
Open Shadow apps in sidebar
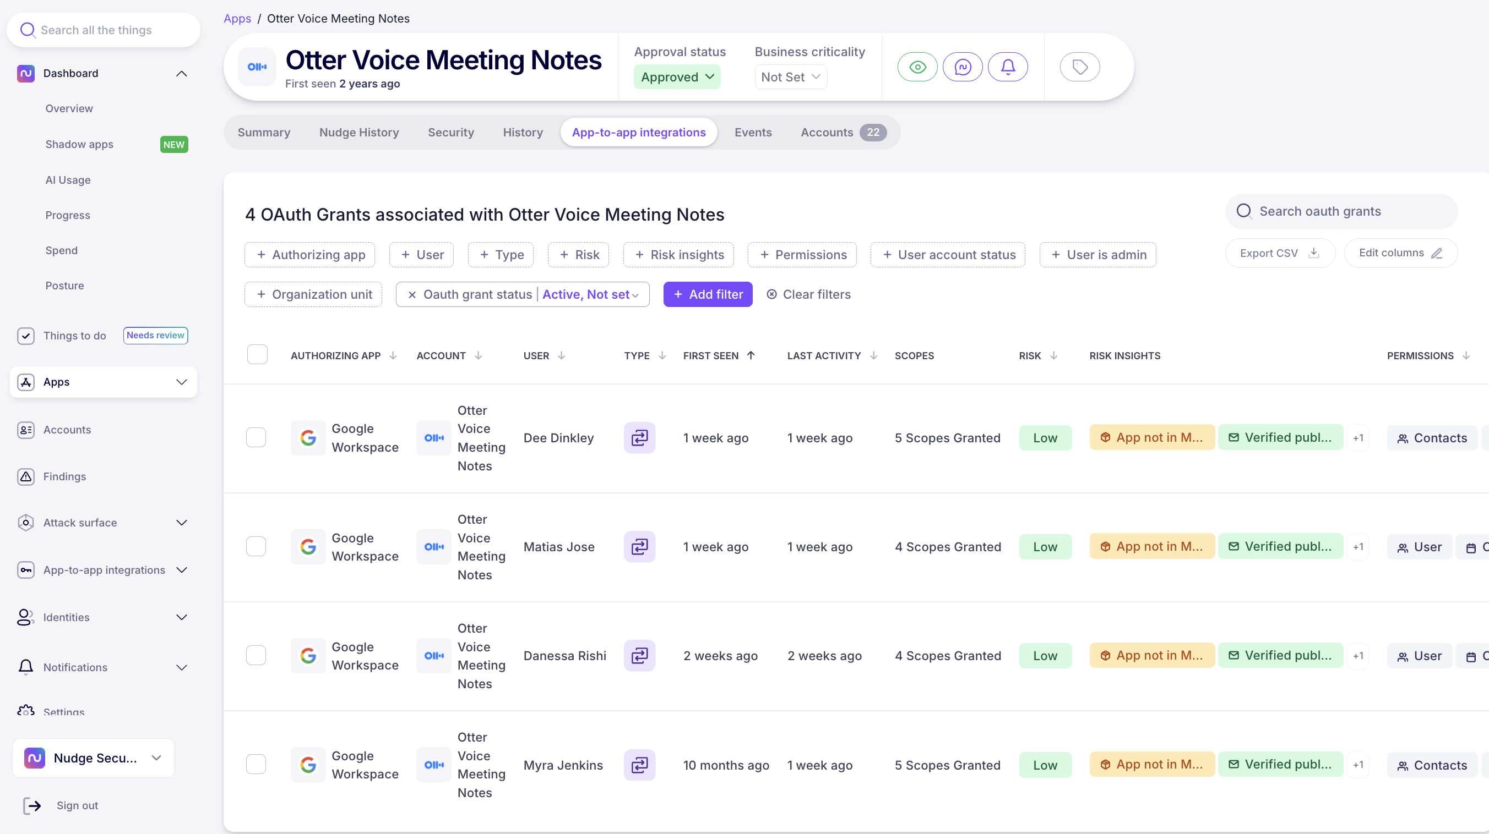[x=79, y=144]
